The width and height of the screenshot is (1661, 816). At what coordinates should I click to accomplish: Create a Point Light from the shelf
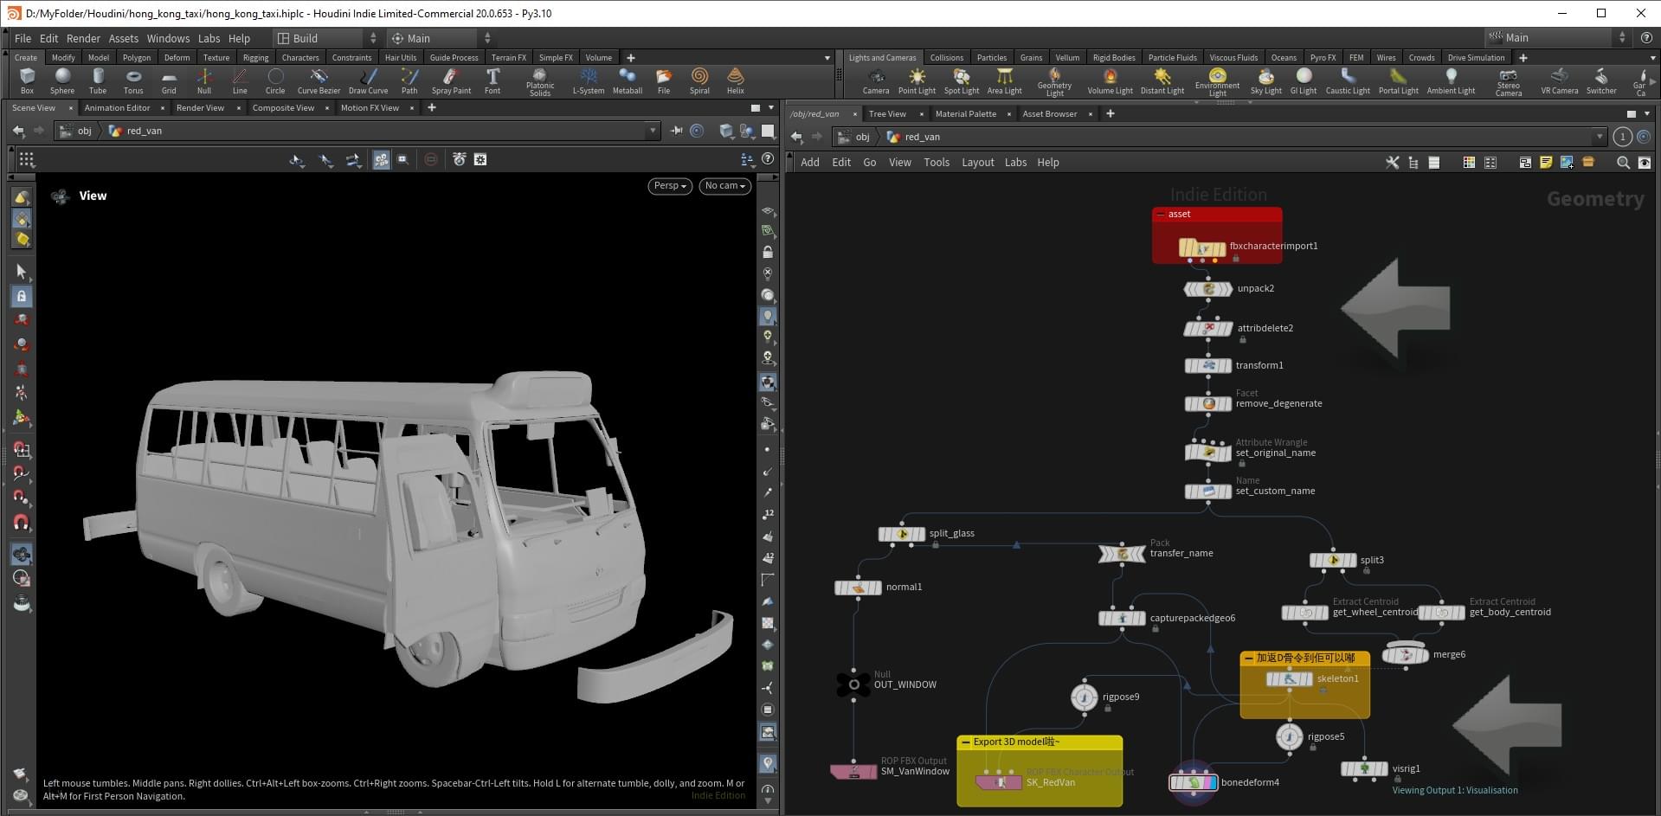917,80
